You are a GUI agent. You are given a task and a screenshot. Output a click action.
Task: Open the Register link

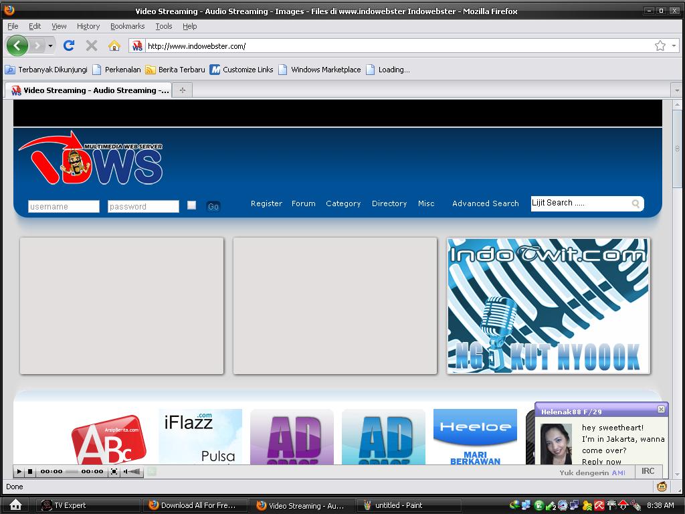pyautogui.click(x=266, y=203)
